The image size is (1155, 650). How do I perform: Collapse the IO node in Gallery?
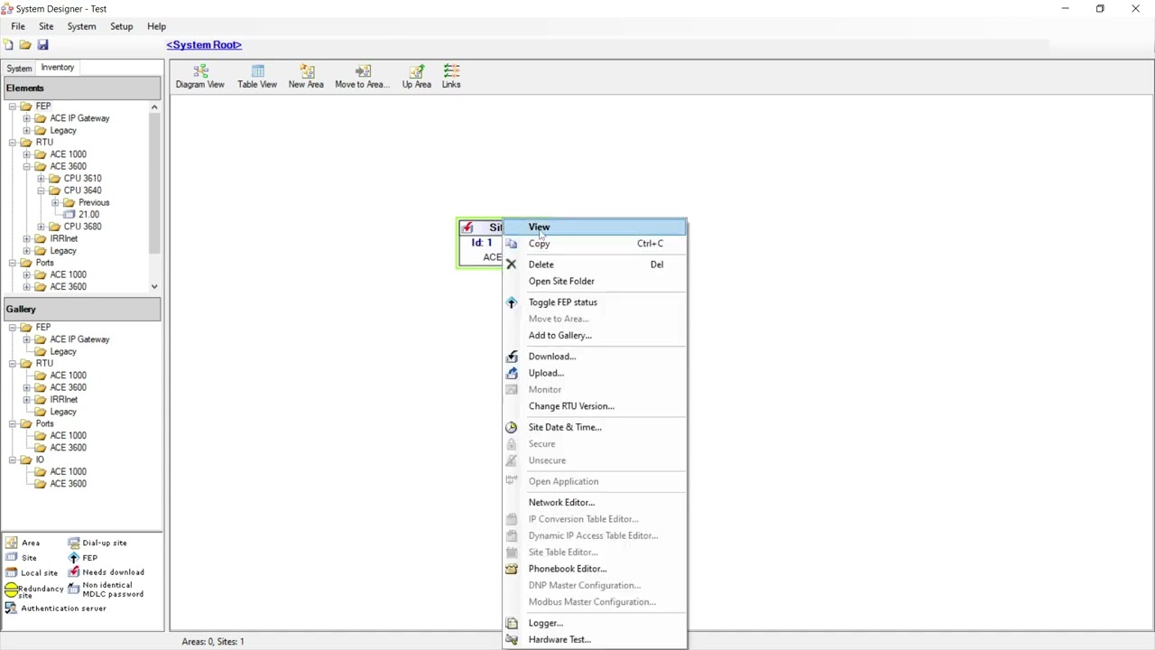coord(13,460)
